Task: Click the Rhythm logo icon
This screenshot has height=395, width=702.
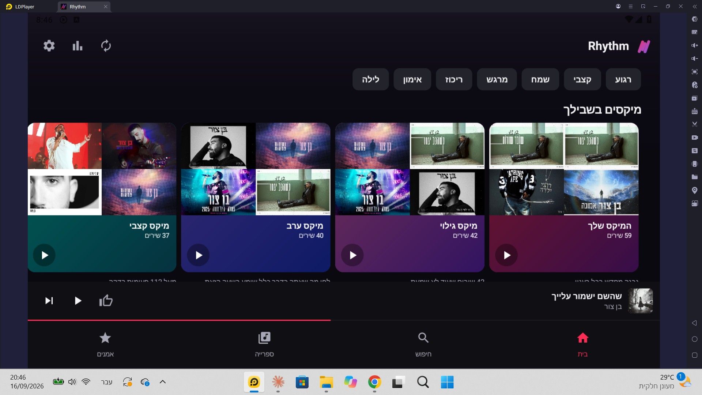Action: [x=644, y=46]
